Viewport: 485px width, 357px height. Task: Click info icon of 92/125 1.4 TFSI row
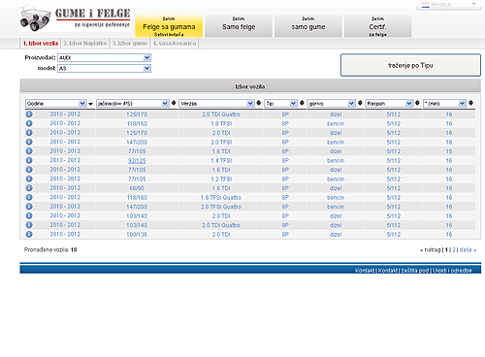pyautogui.click(x=29, y=160)
